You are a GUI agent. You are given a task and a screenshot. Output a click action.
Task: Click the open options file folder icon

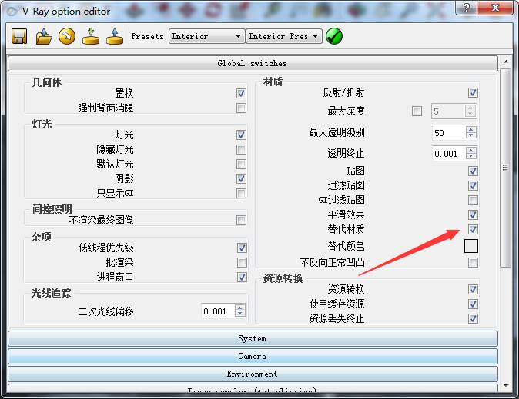43,36
